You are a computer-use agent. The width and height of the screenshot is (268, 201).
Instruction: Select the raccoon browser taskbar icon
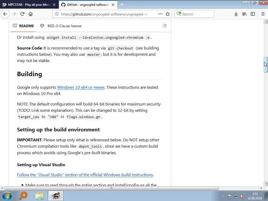click(x=56, y=196)
